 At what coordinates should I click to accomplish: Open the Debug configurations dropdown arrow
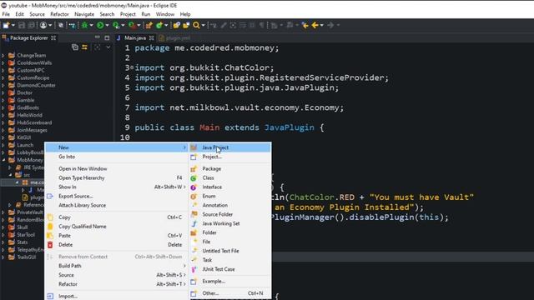point(91,25)
